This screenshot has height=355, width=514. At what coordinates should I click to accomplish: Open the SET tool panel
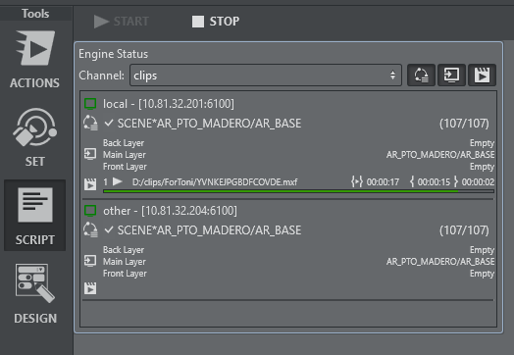point(34,137)
